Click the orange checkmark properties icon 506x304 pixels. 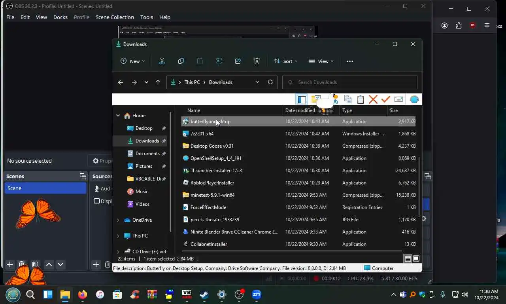tap(386, 99)
